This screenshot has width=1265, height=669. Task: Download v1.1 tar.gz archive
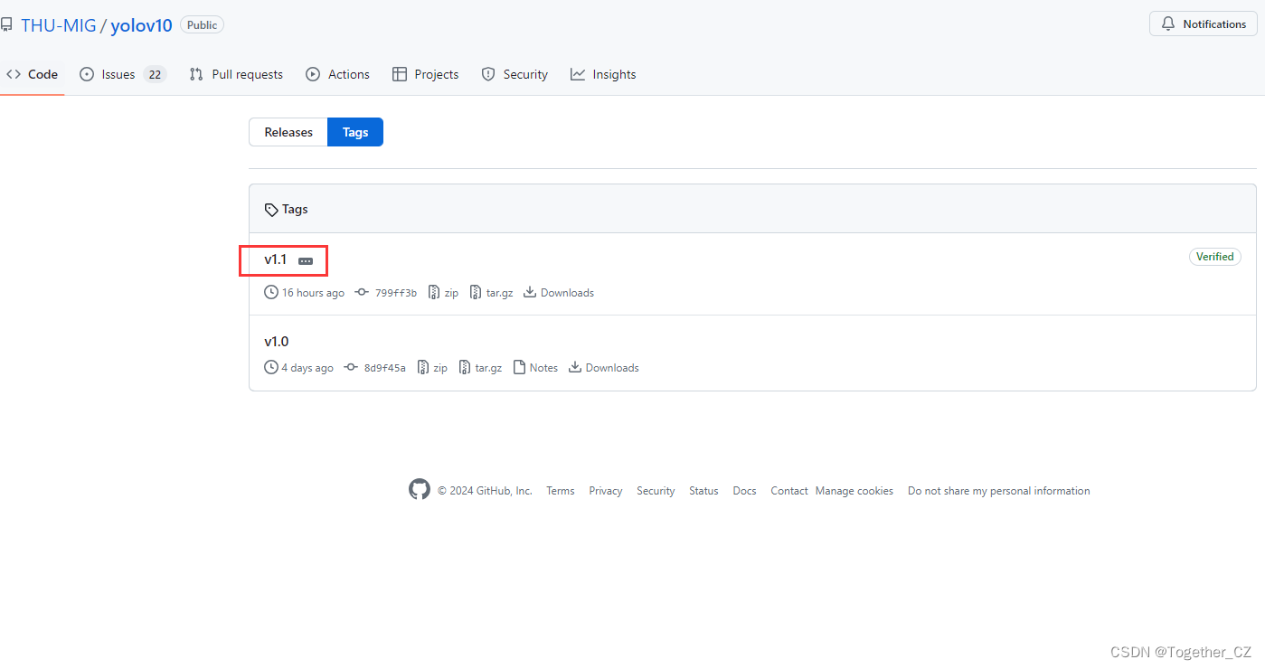pos(491,293)
